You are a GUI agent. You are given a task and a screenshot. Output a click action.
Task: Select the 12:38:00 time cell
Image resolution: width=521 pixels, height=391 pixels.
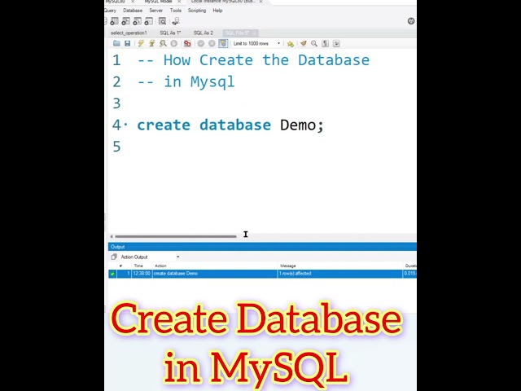(142, 274)
